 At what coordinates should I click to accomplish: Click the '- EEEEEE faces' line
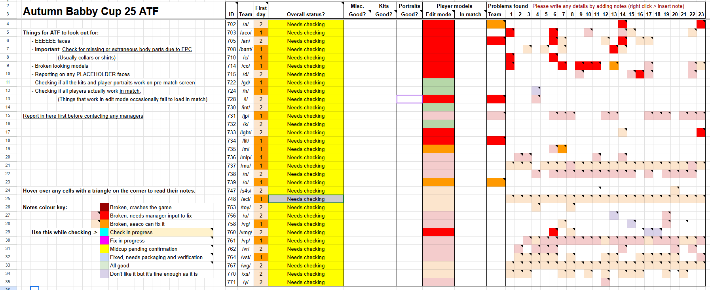[x=51, y=41]
